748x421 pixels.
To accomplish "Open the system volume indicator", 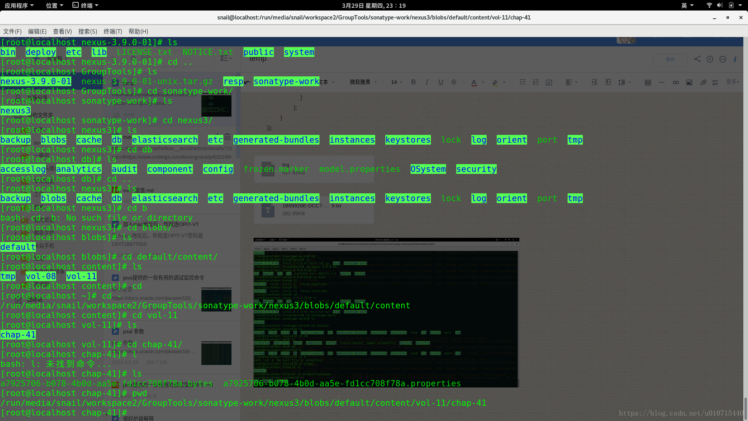I will pyautogui.click(x=720, y=5).
